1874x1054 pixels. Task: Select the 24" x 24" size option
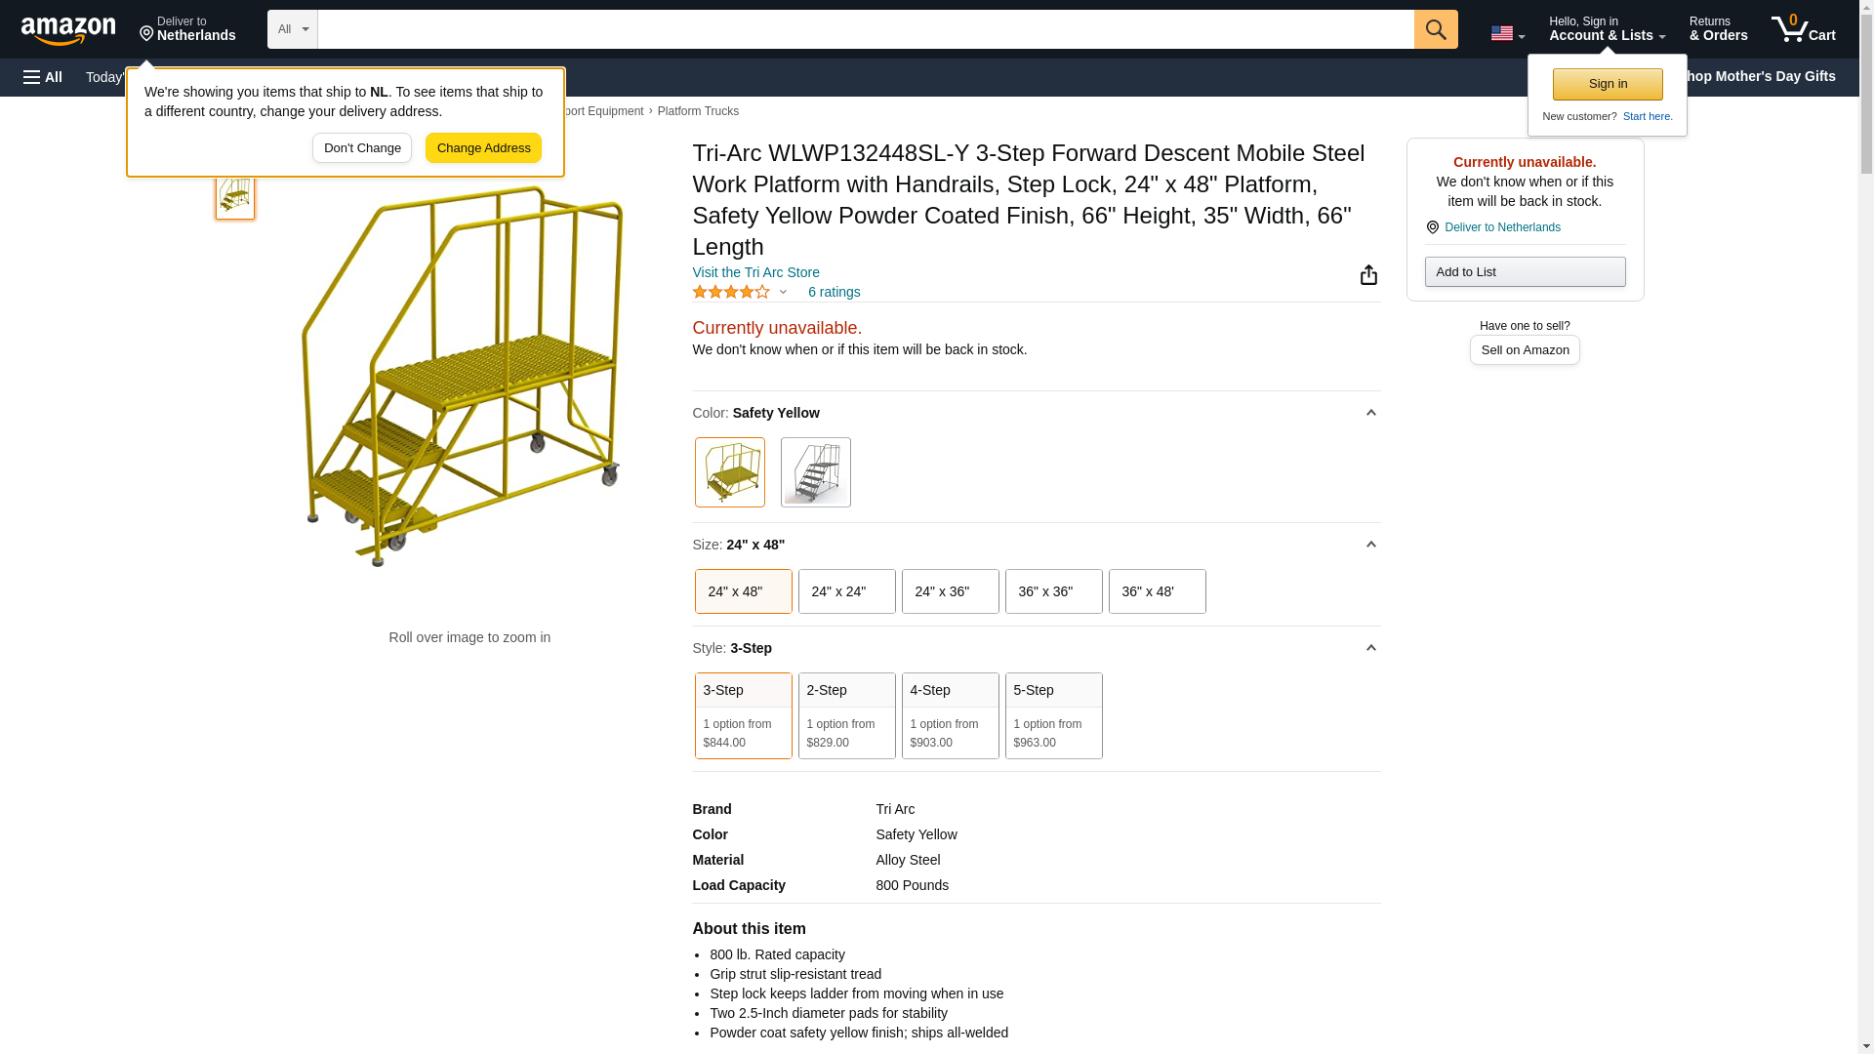pos(846,591)
